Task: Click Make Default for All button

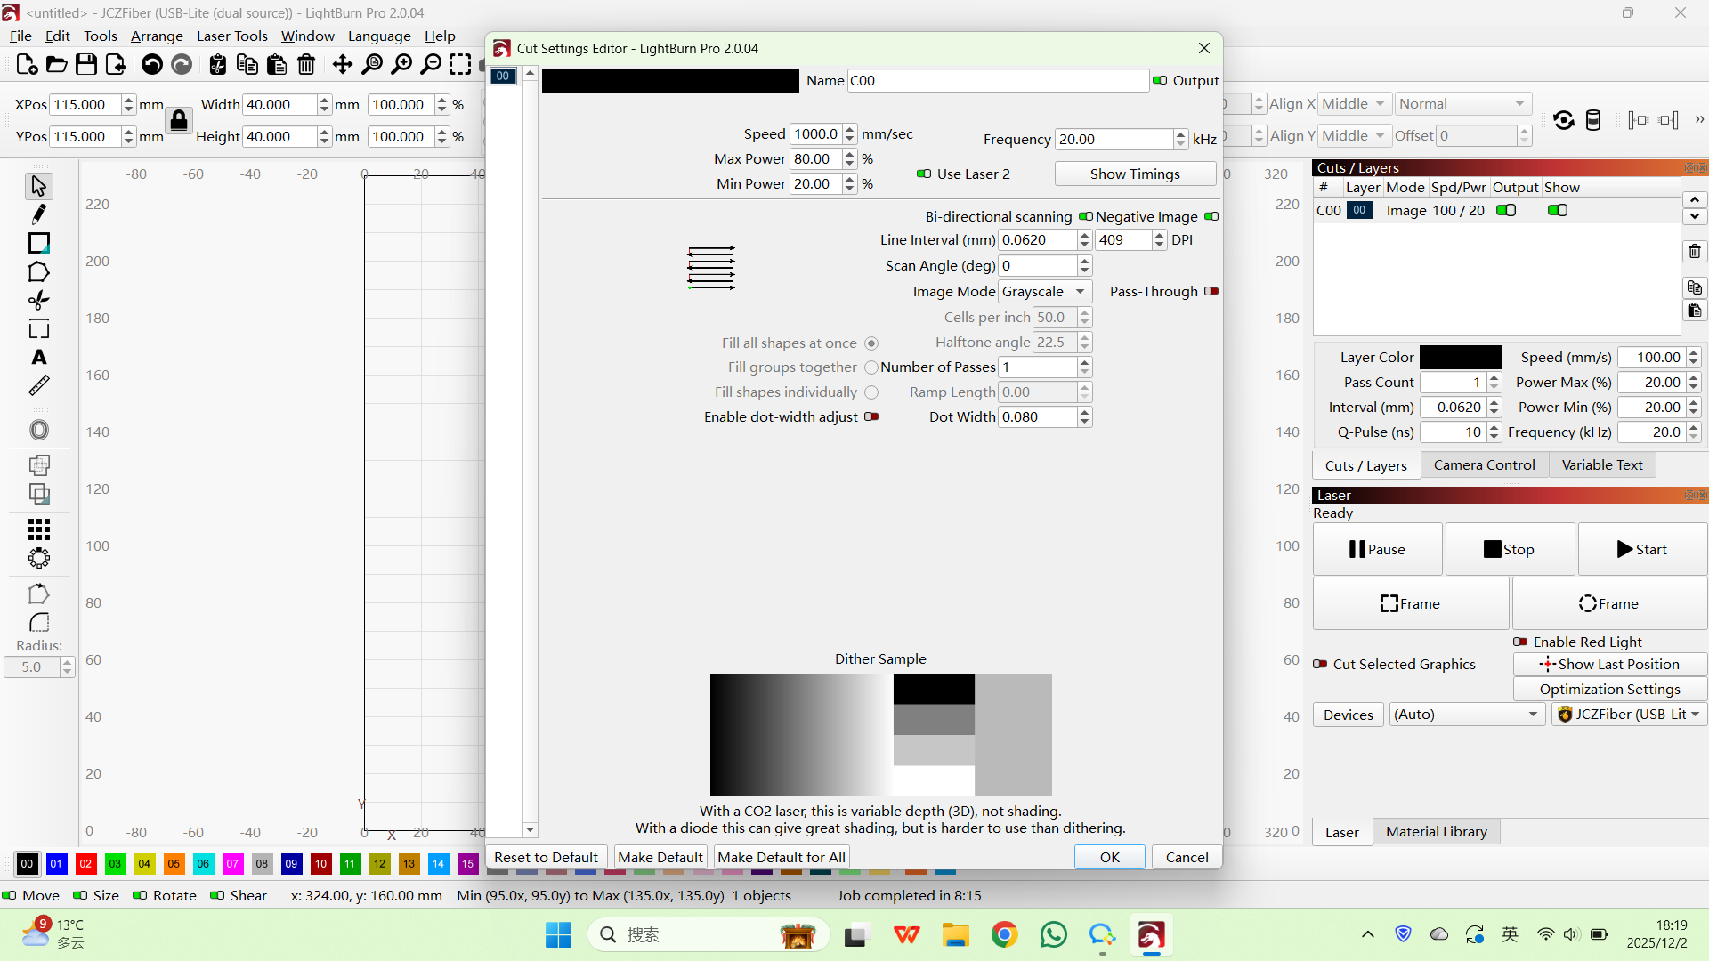Action: tap(781, 857)
